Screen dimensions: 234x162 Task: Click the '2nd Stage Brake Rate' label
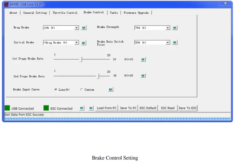pyautogui.click(x=29, y=76)
